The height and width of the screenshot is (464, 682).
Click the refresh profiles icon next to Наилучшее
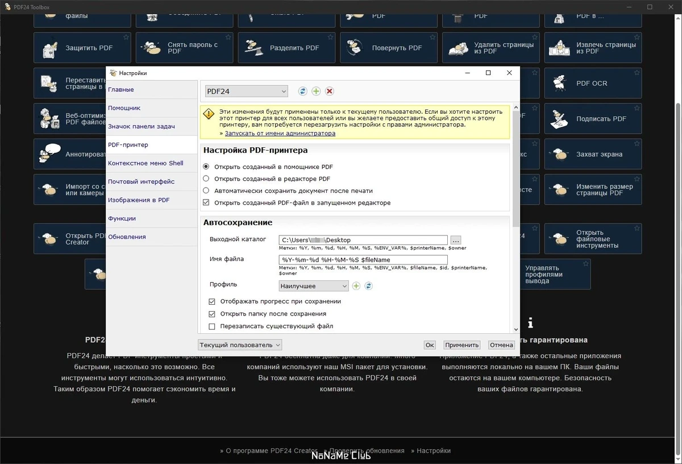tap(368, 286)
